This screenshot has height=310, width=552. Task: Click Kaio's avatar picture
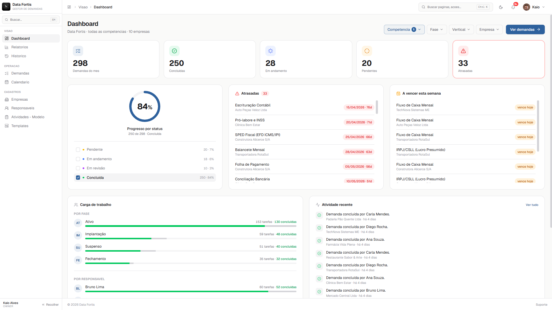click(x=526, y=7)
